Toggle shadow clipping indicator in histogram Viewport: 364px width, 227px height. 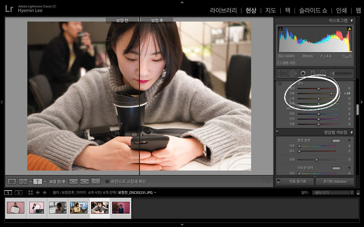coord(280,28)
